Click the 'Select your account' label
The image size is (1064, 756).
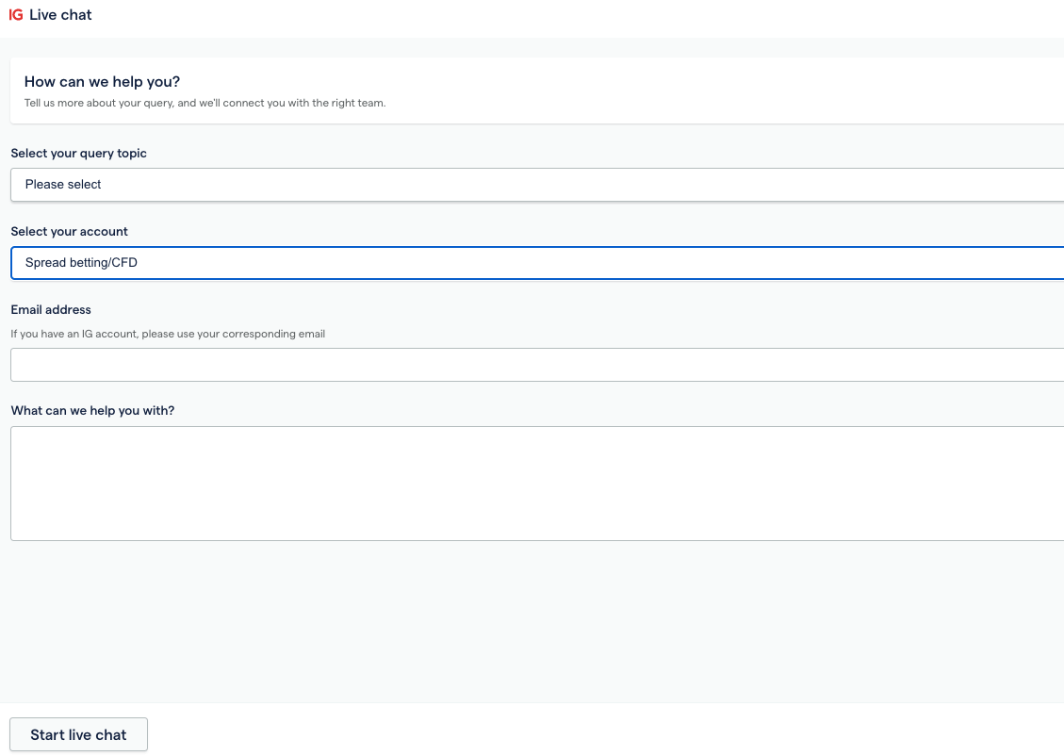click(x=69, y=231)
